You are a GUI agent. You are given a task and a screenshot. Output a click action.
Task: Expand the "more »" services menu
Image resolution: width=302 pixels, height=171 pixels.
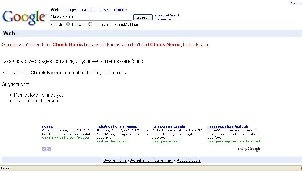pos(121,10)
